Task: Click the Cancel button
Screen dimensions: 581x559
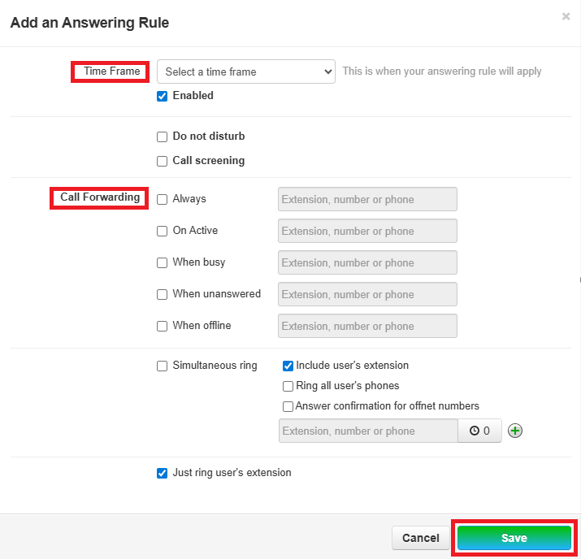Action: point(420,538)
